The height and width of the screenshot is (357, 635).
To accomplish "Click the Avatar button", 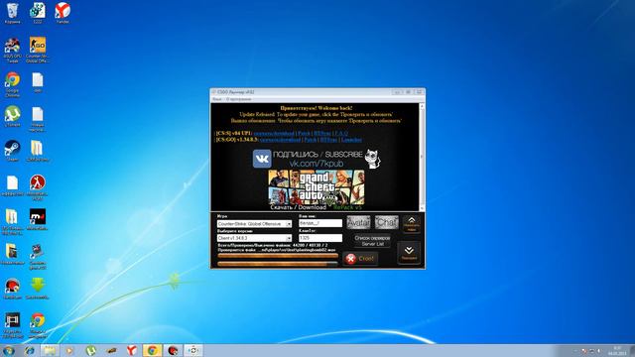I will tap(358, 222).
